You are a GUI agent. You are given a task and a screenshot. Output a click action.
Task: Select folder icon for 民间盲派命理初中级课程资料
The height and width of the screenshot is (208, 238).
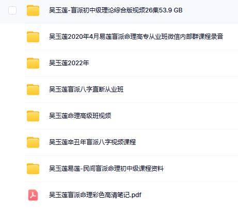[33, 169]
